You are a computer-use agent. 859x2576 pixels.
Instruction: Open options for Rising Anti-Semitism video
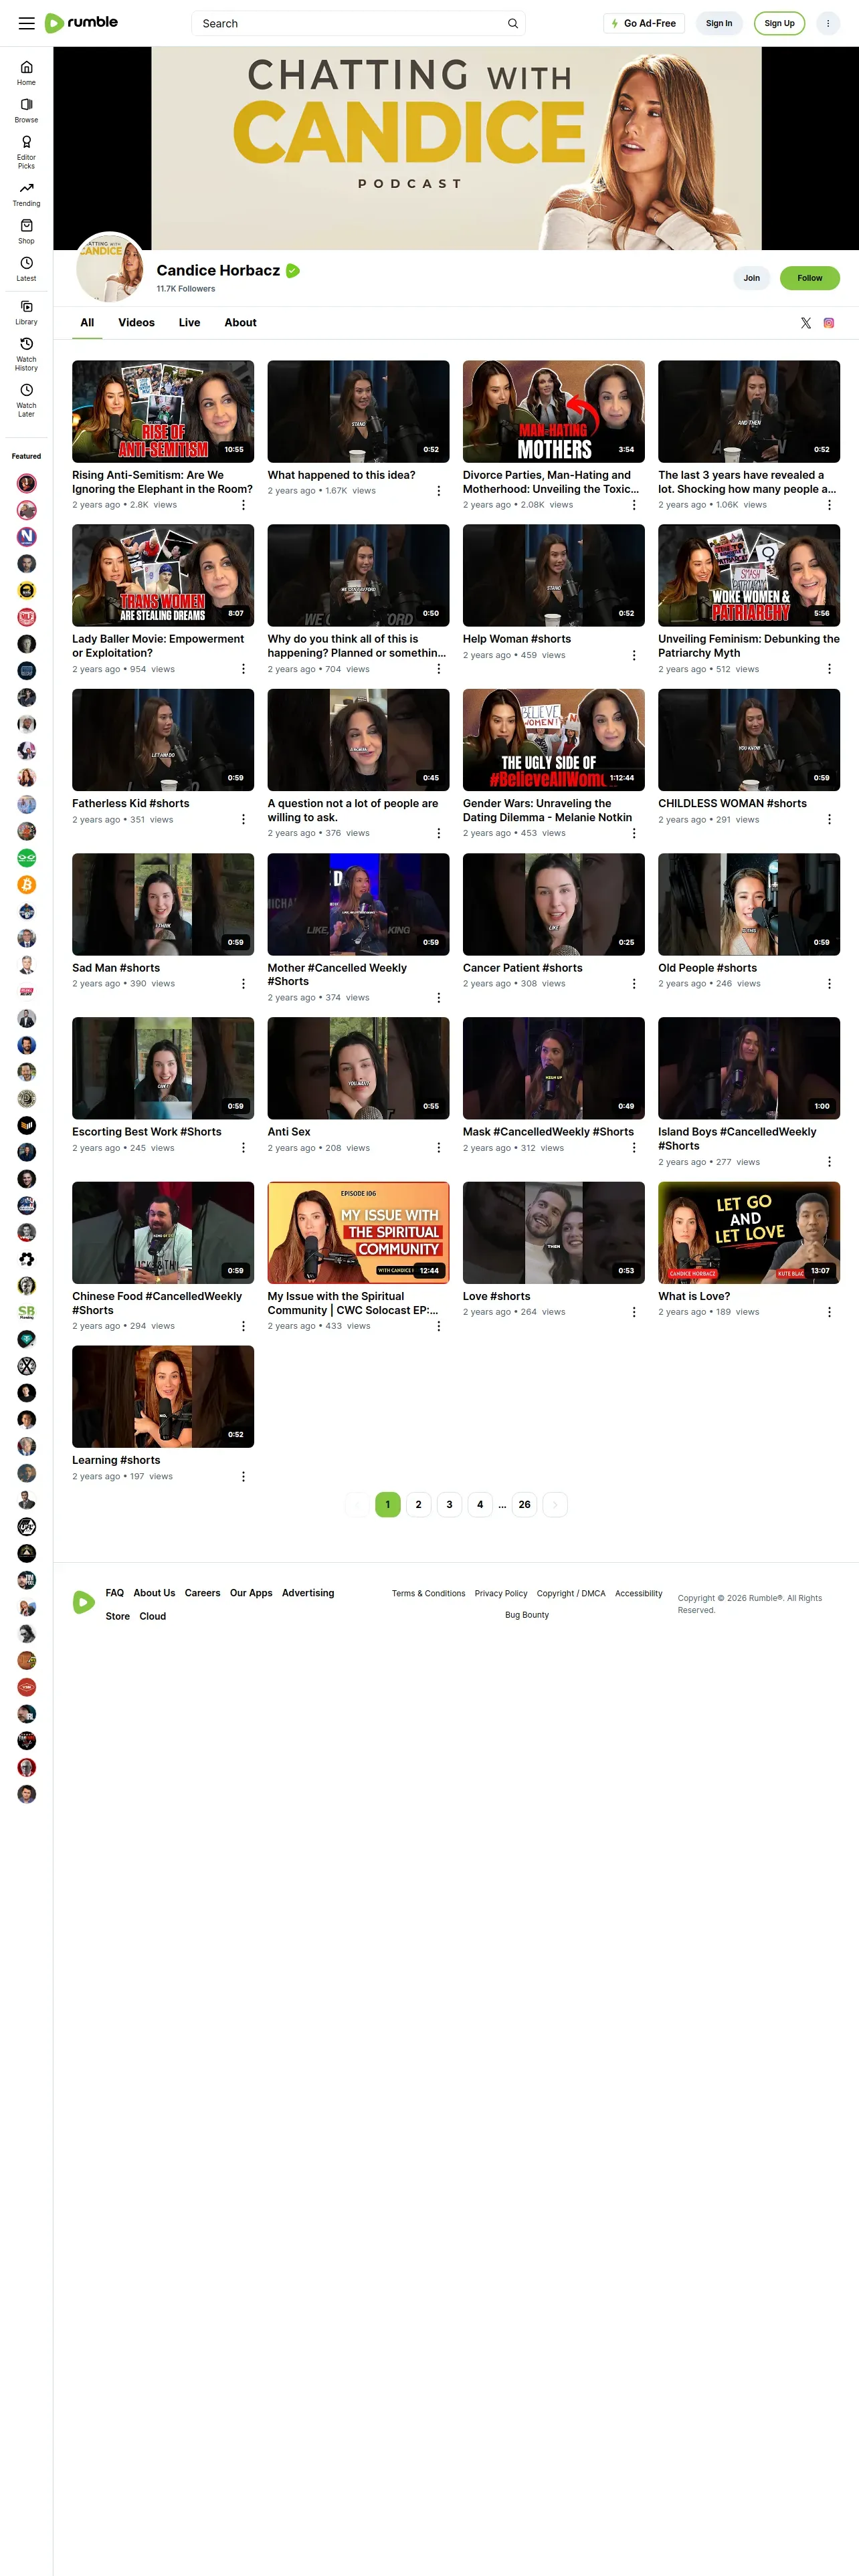click(243, 505)
